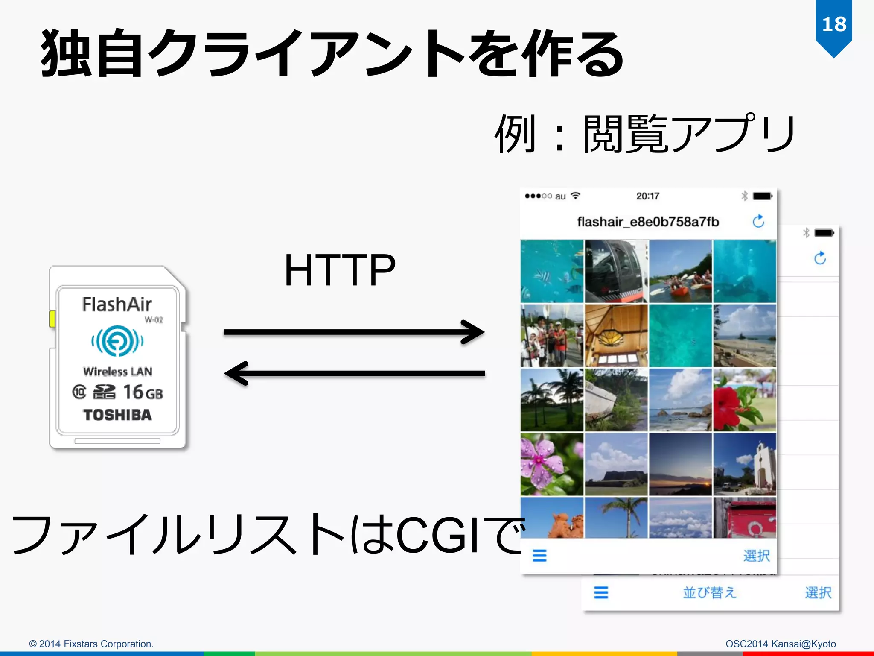Open the people in life jackets photo
This screenshot has height=656, width=874.
pyautogui.click(x=552, y=336)
